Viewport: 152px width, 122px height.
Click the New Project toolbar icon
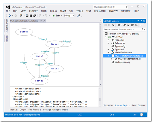(21, 16)
